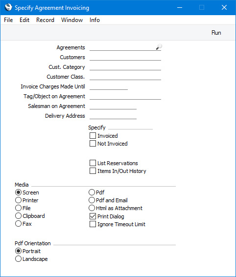This screenshot has width=236, height=277.
Task: Click the application logo in title bar
Action: [8, 7]
